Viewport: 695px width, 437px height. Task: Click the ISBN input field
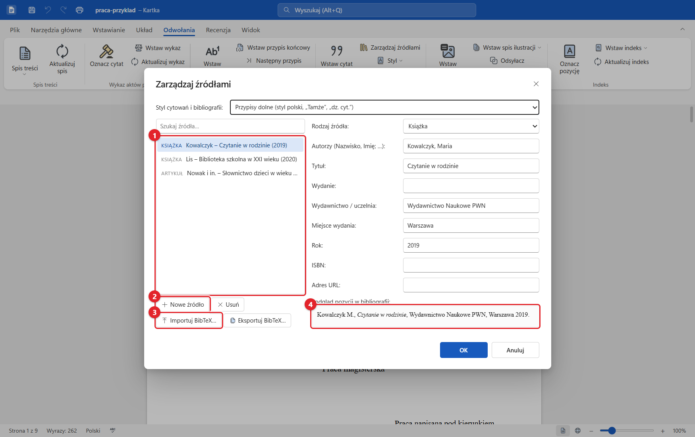coord(471,265)
